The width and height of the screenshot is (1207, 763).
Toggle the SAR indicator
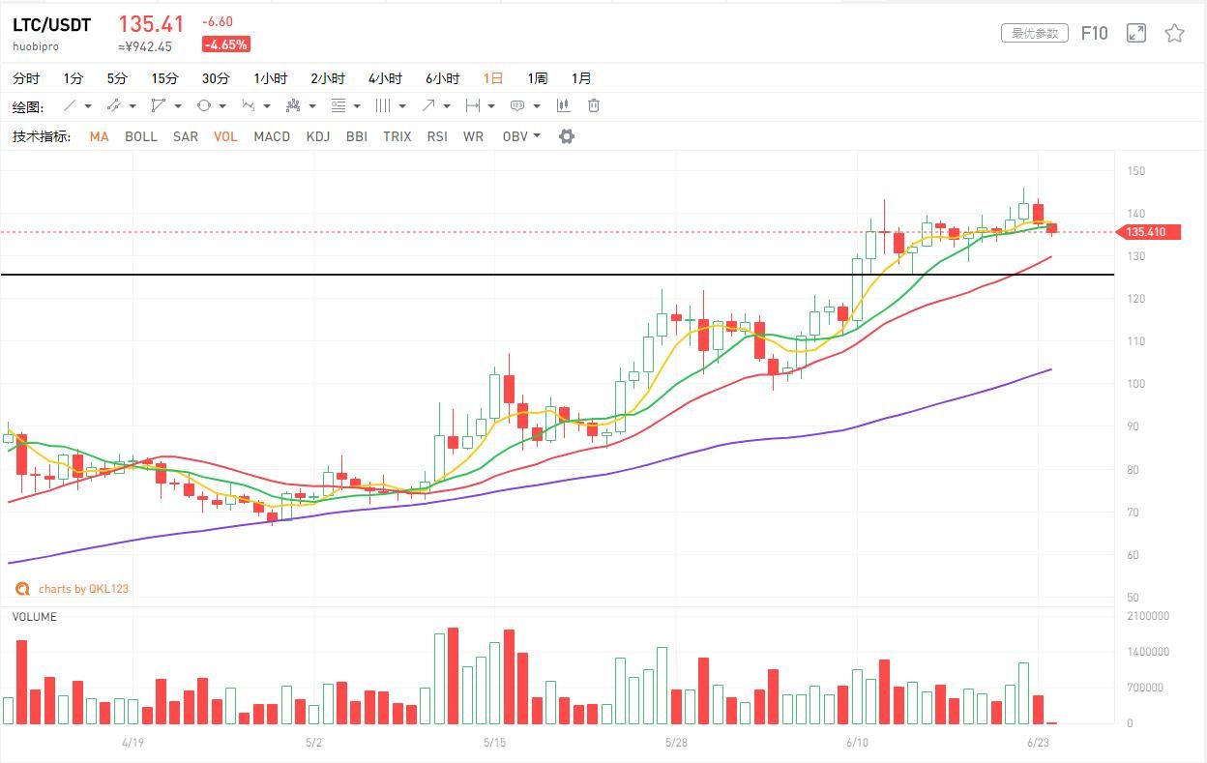(186, 136)
